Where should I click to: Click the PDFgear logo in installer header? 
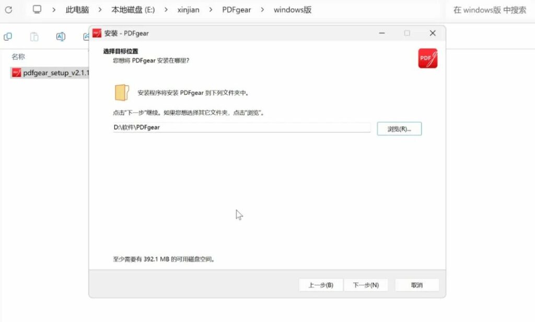(x=427, y=58)
